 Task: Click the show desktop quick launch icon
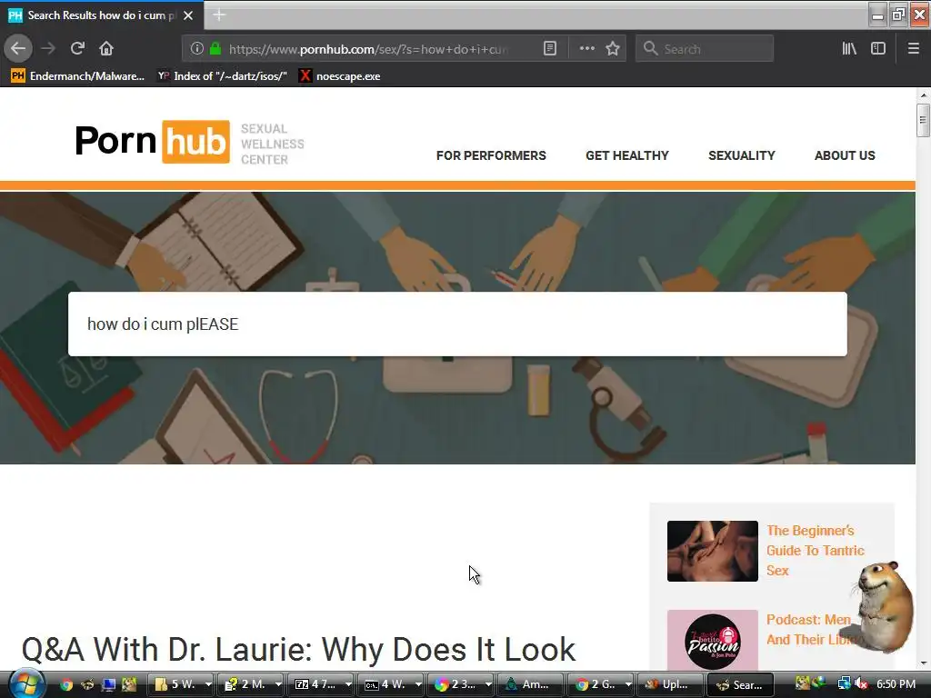coord(108,684)
